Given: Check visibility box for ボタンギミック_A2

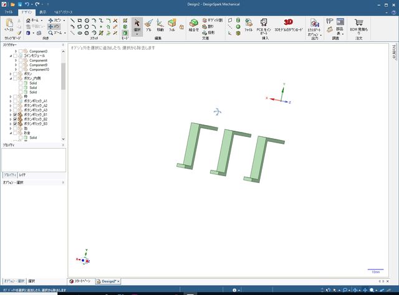Looking at the screenshot, I should click(x=15, y=106).
